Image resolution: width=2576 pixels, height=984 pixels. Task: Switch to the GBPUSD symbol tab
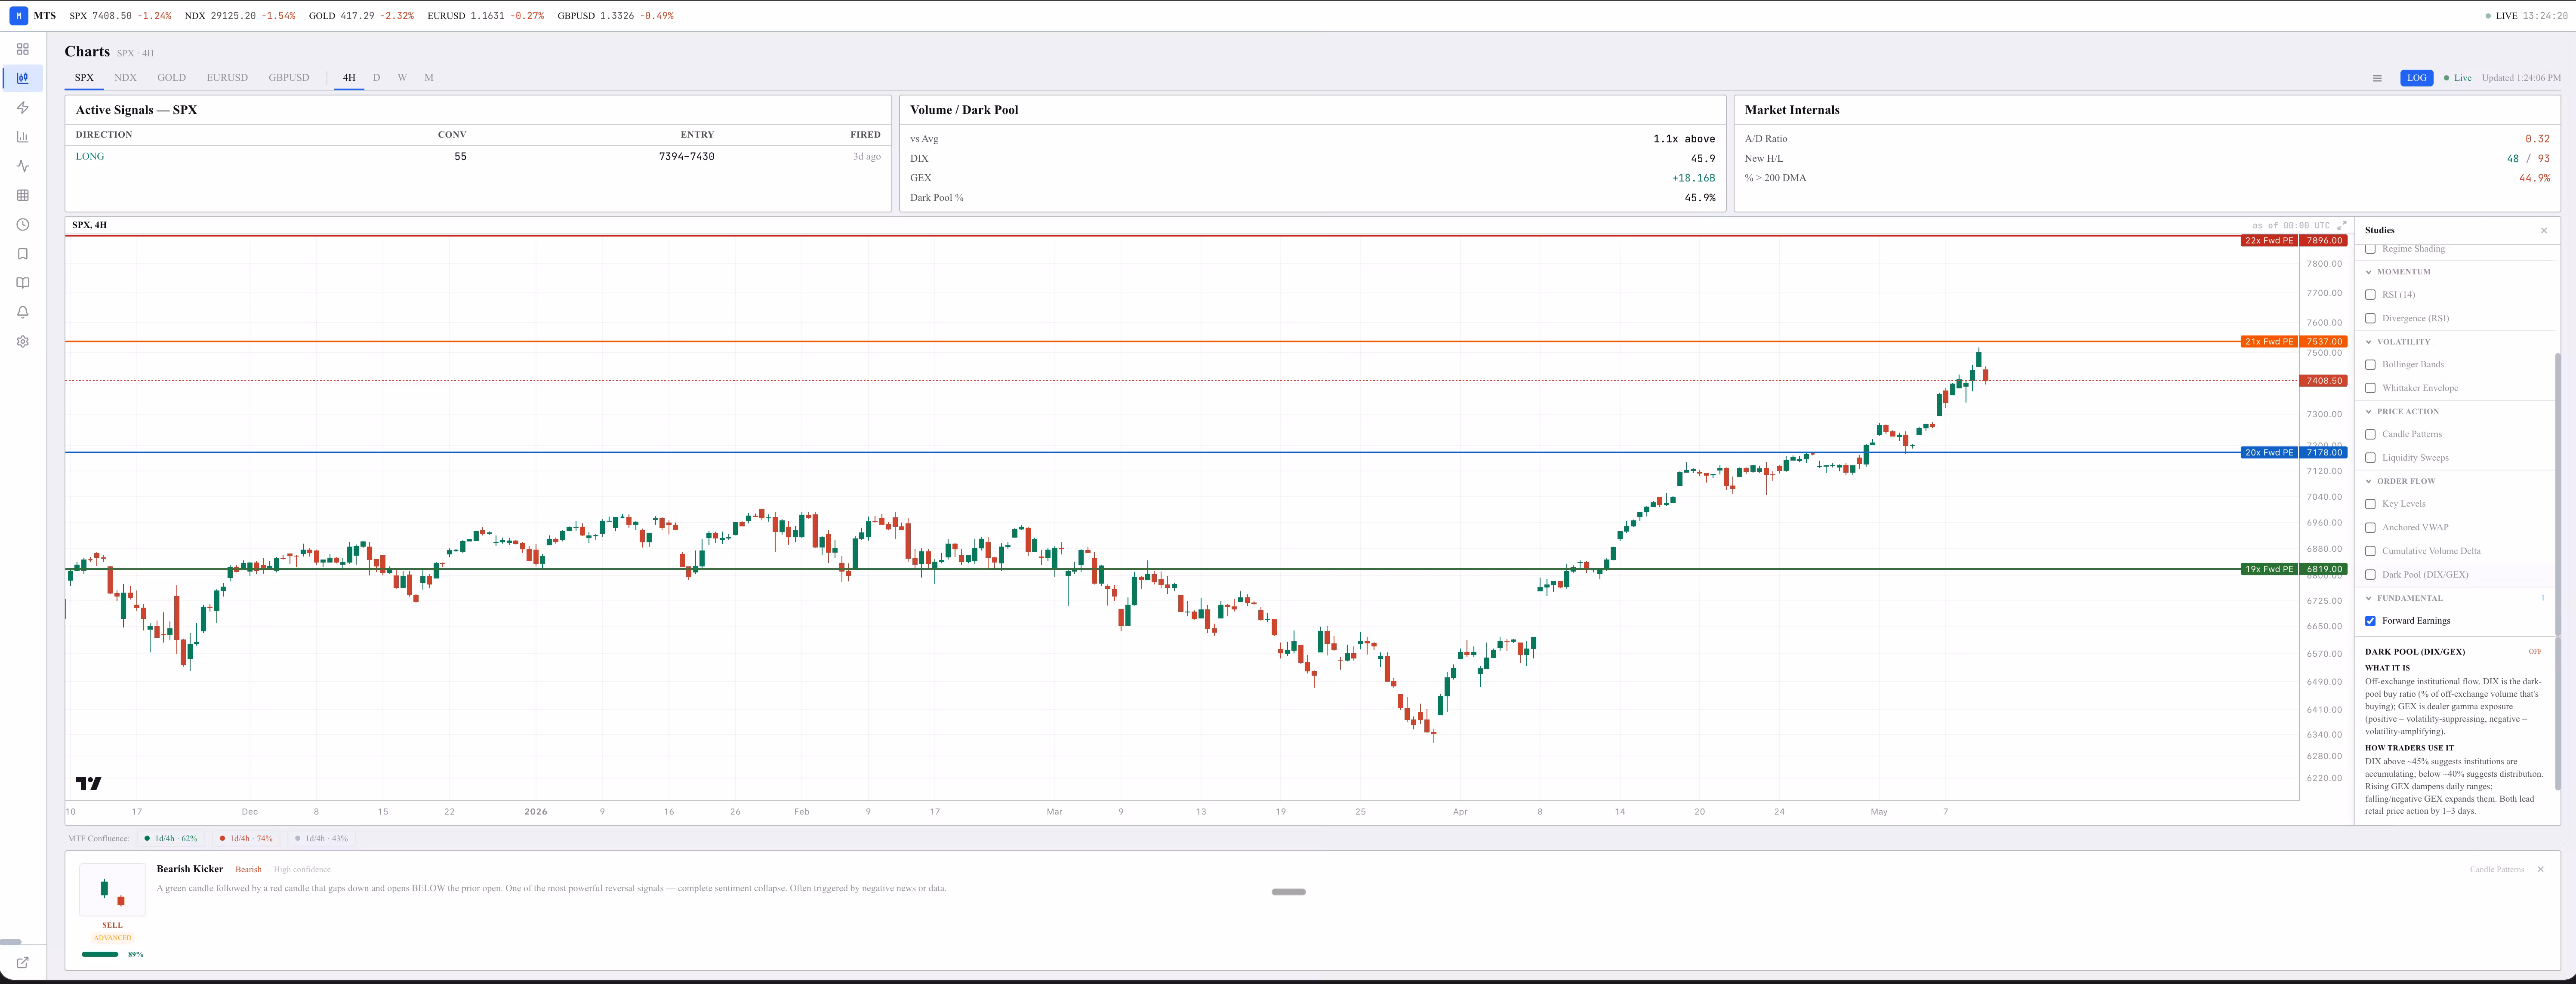coord(289,78)
